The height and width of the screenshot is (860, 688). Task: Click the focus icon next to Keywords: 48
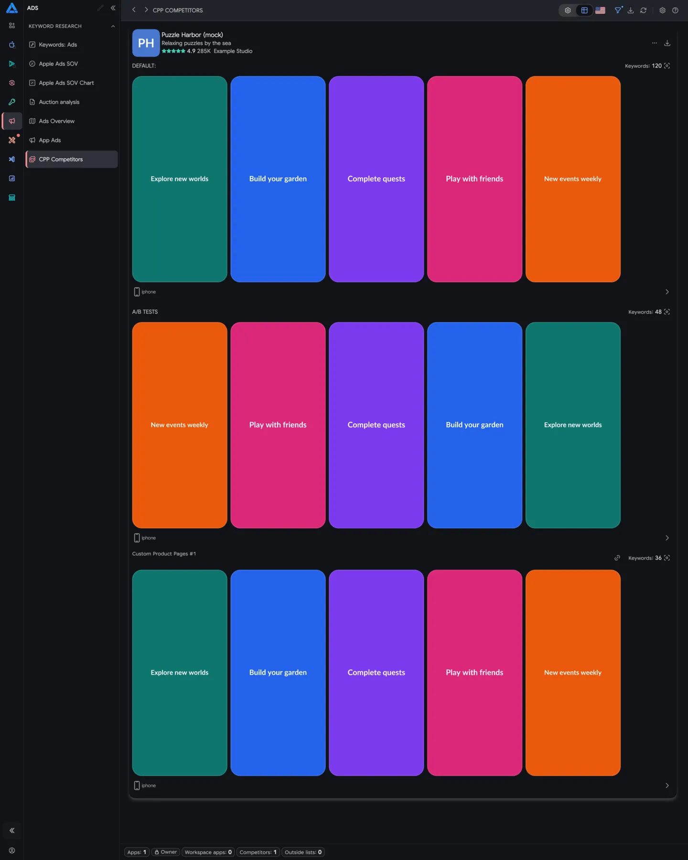point(667,312)
